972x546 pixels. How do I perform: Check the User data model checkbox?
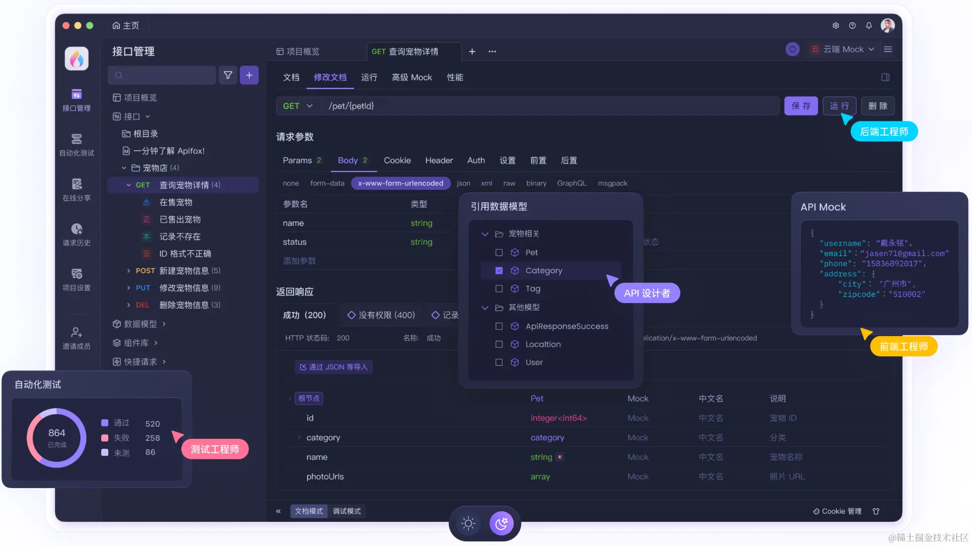[499, 362]
